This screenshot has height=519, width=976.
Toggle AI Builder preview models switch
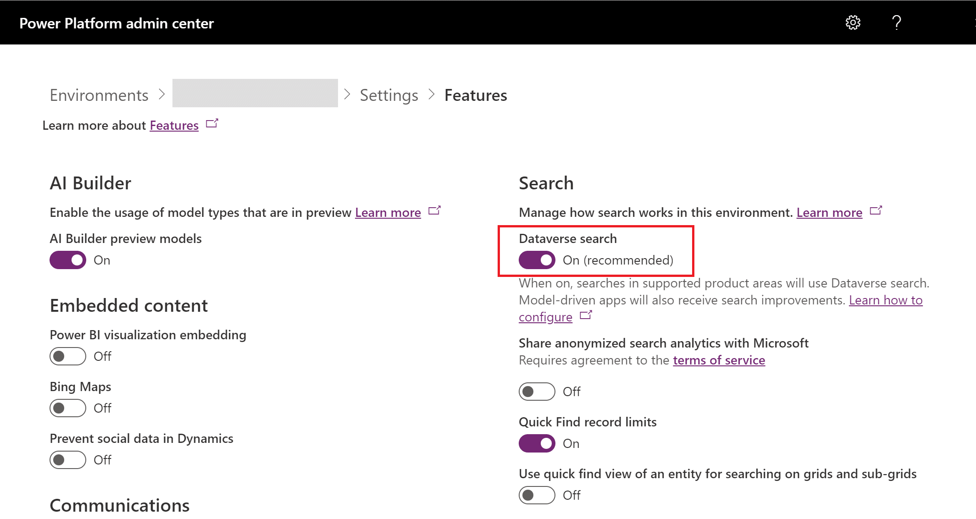[68, 260]
